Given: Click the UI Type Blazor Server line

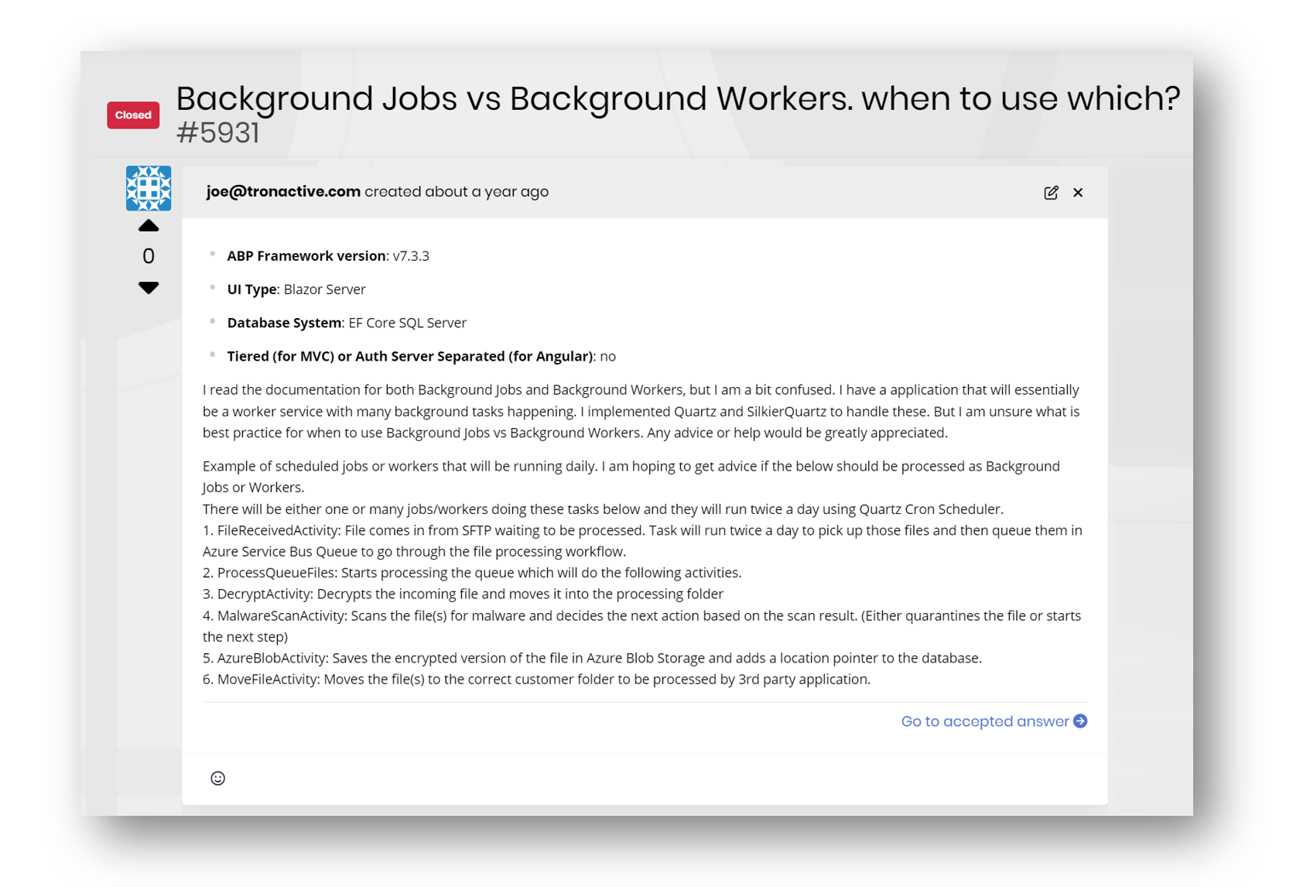Looking at the screenshot, I should 296,289.
